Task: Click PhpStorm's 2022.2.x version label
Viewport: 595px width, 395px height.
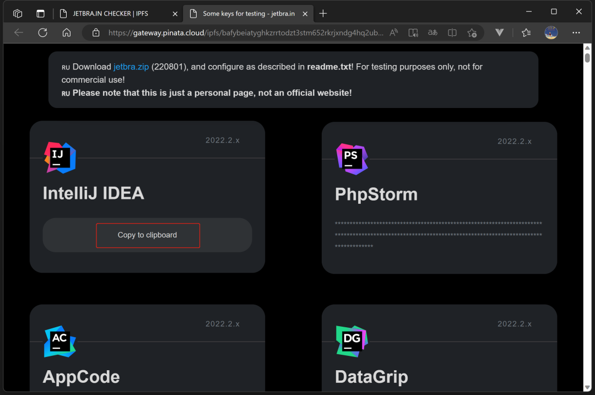Action: [515, 142]
